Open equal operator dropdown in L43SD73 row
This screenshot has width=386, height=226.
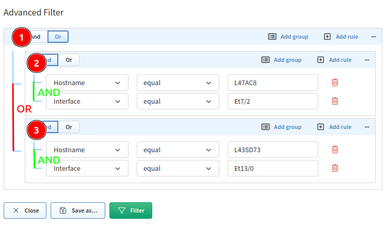(178, 150)
